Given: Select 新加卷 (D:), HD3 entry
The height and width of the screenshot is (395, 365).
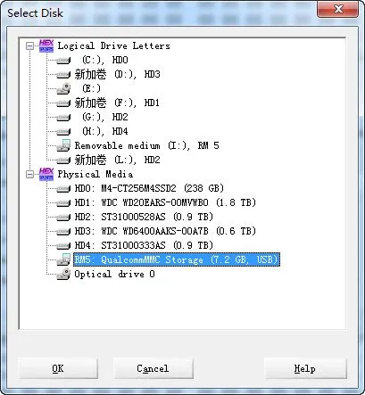Looking at the screenshot, I should pyautogui.click(x=117, y=74).
